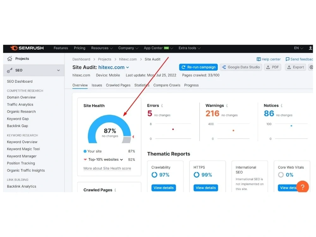This screenshot has height=237, width=316.
Task: Open Organic Traffic Insights in sidebar
Action: pyautogui.click(x=26, y=171)
